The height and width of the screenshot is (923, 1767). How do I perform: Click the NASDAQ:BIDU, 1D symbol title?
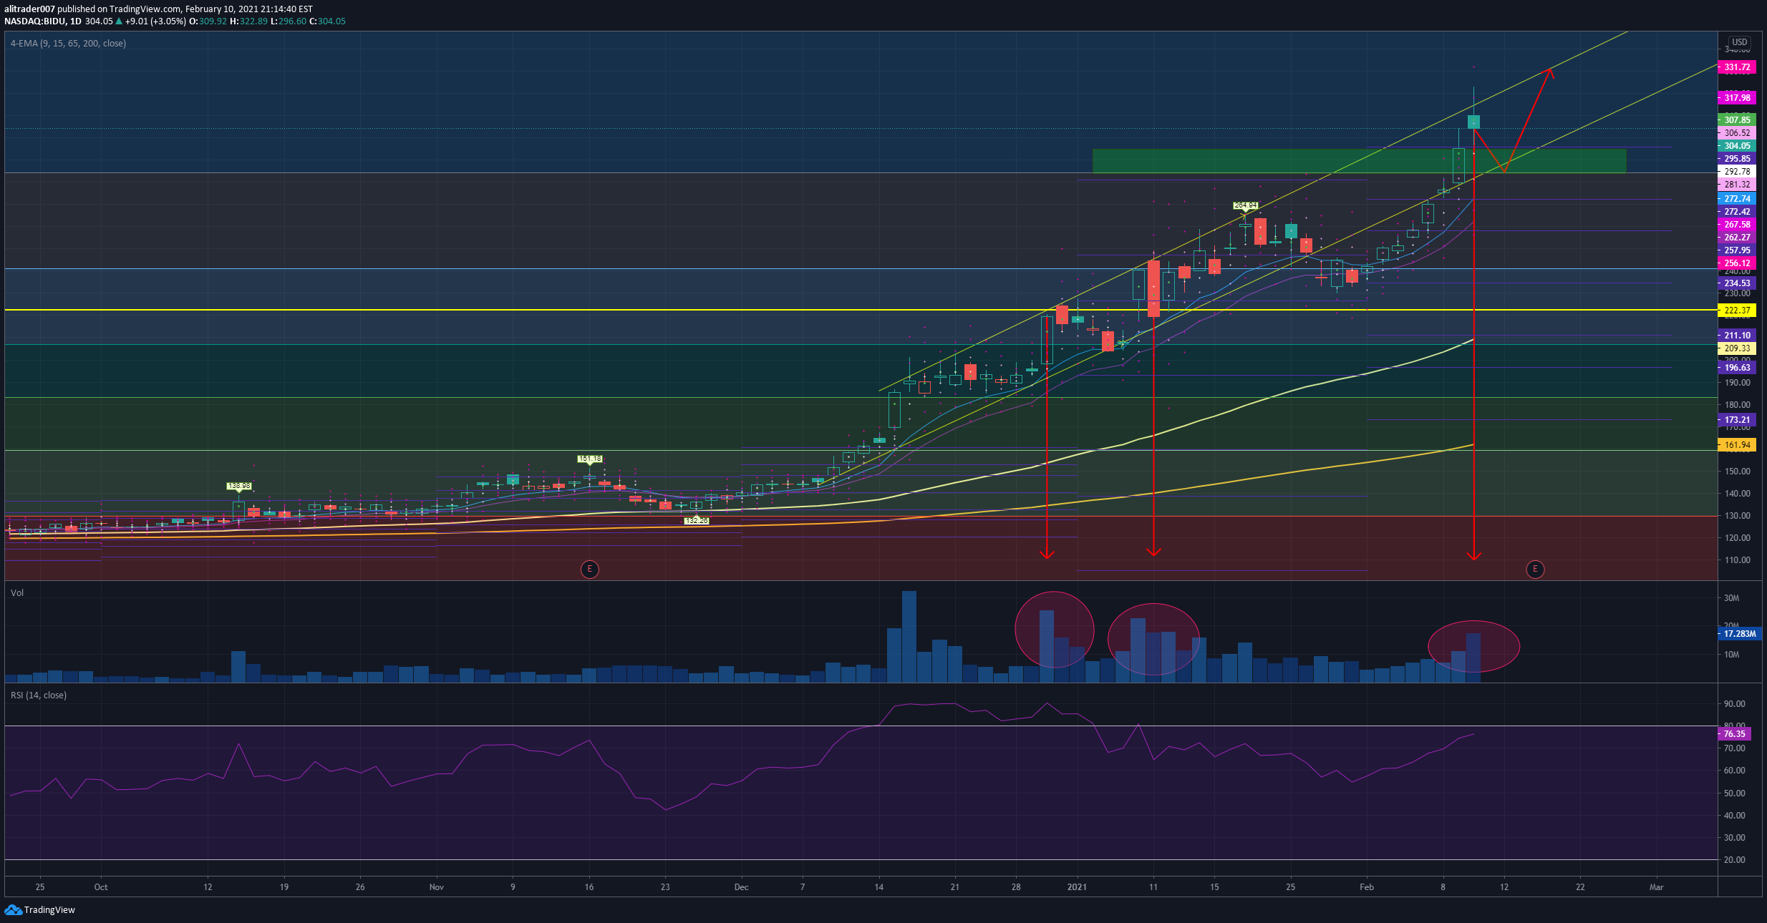tap(42, 21)
